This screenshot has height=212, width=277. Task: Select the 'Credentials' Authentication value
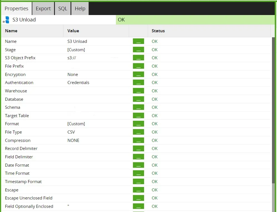tap(78, 83)
